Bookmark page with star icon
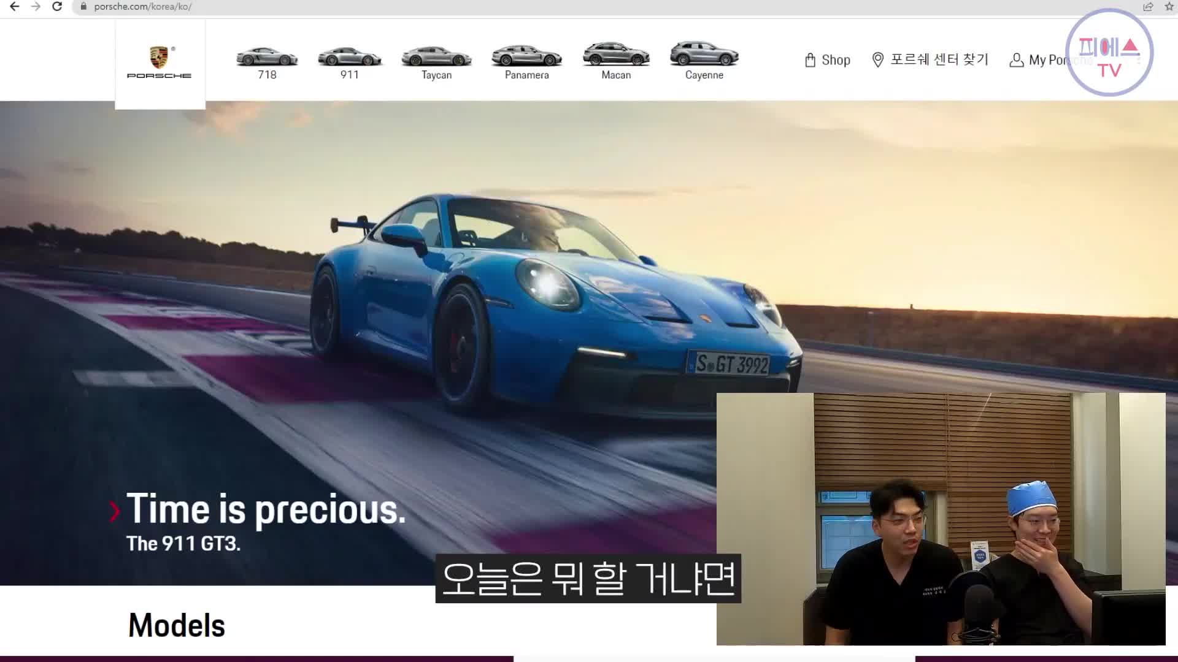 click(x=1169, y=7)
